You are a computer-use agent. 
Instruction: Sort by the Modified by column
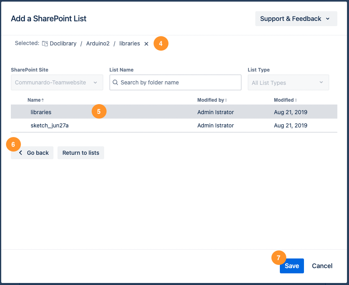point(212,100)
